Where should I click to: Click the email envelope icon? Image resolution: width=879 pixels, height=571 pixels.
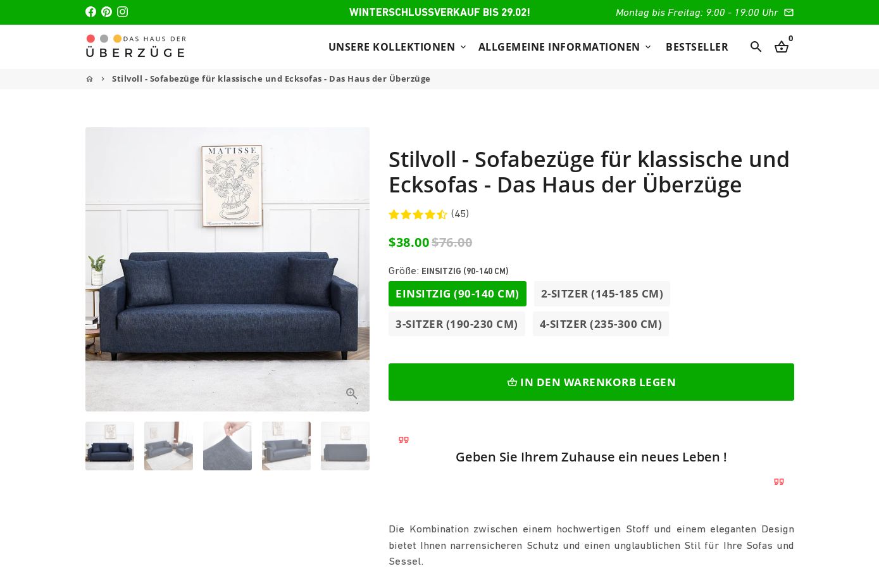coord(789,12)
